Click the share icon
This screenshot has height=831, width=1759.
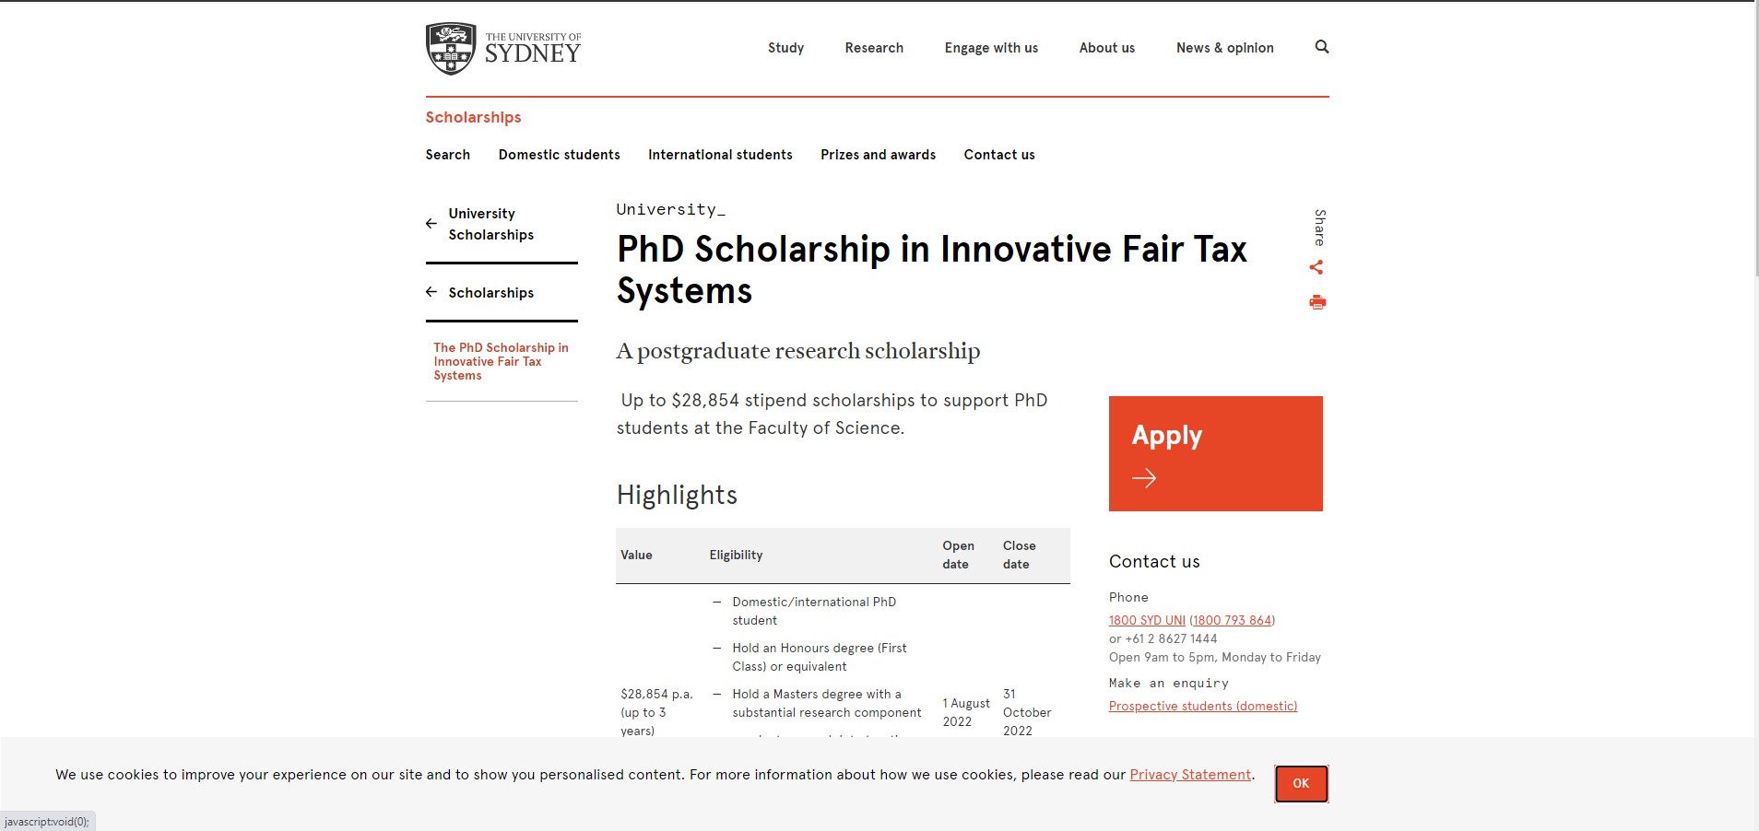point(1316,267)
